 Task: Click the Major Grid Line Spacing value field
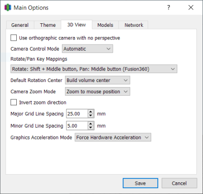(77, 113)
